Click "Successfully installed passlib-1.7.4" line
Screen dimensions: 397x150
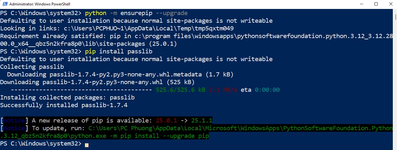tap(66, 105)
